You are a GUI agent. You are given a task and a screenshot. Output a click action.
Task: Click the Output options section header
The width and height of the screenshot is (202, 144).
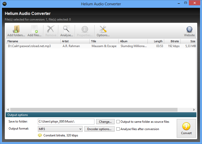click(101, 115)
